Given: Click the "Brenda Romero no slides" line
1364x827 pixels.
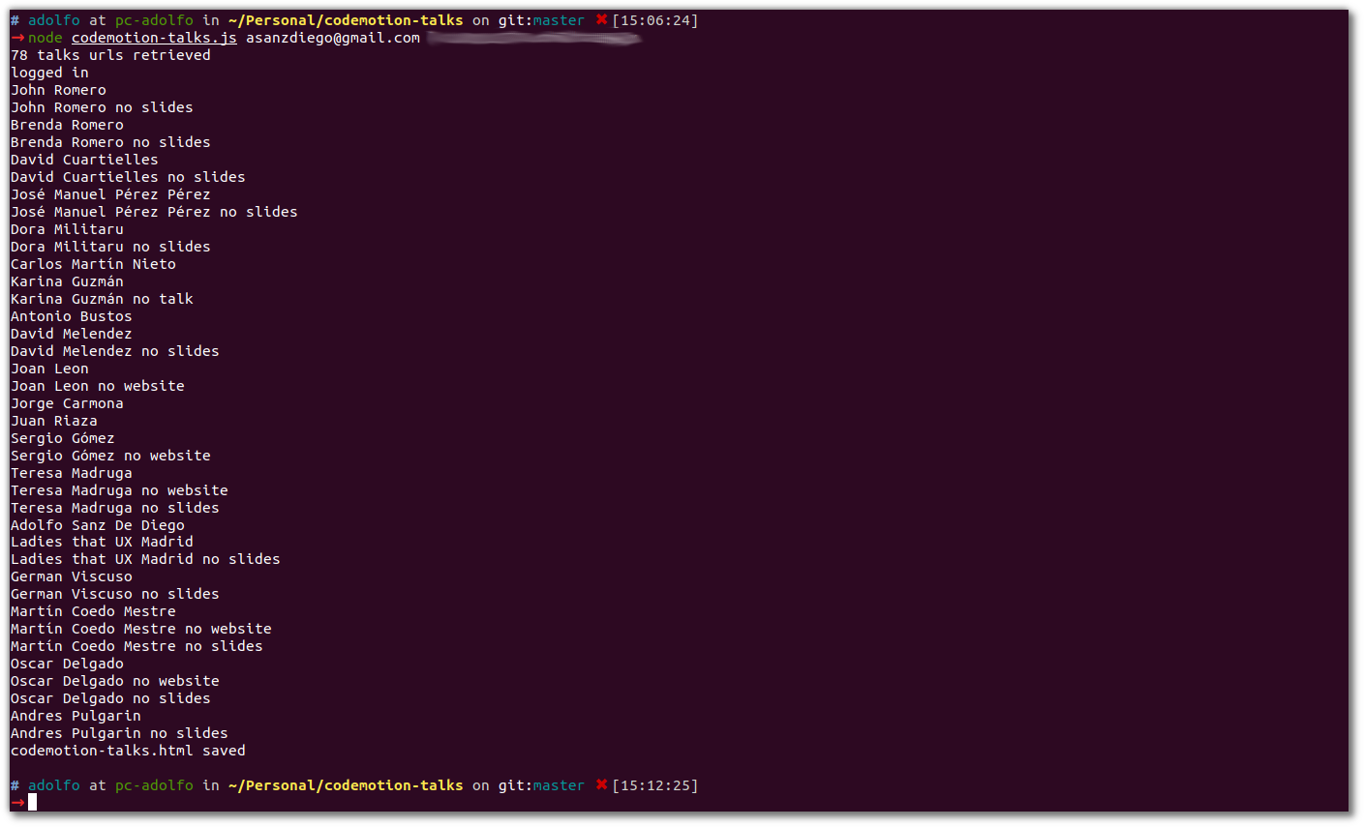Looking at the screenshot, I should (x=110, y=142).
